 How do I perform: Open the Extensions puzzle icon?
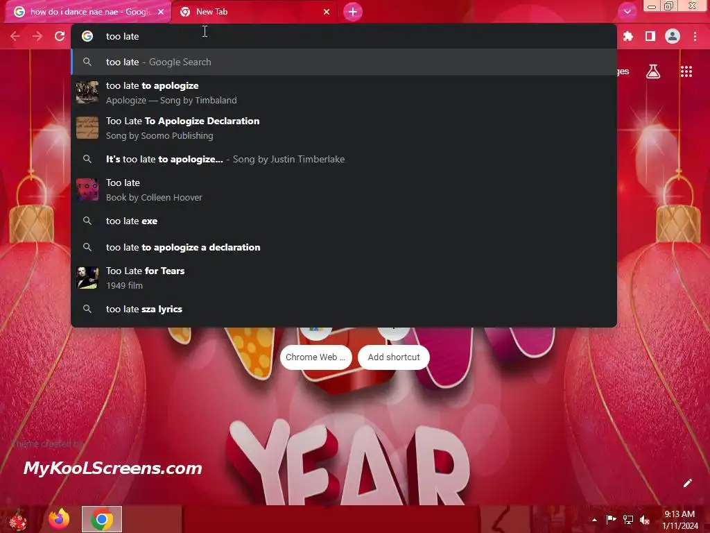click(628, 36)
